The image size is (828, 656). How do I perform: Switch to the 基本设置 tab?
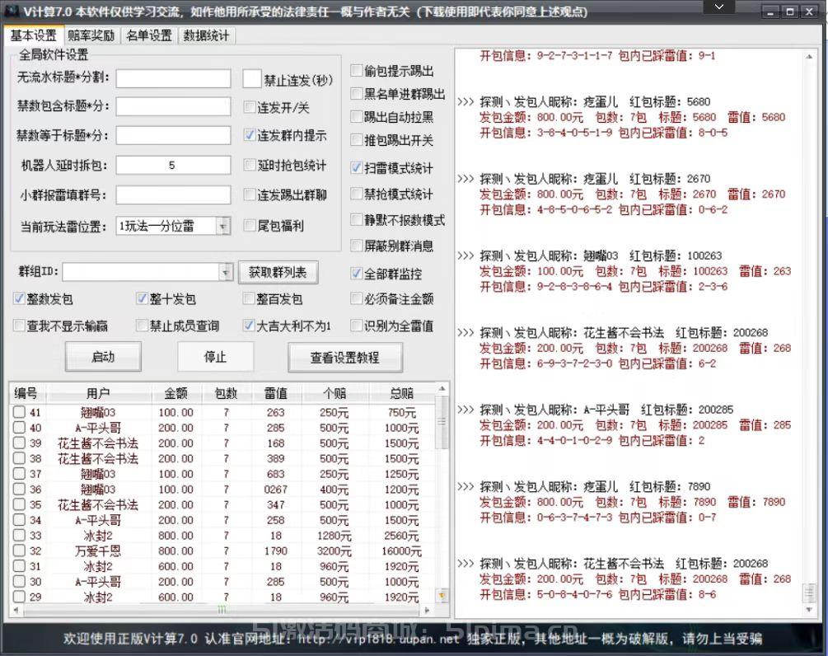pos(33,35)
